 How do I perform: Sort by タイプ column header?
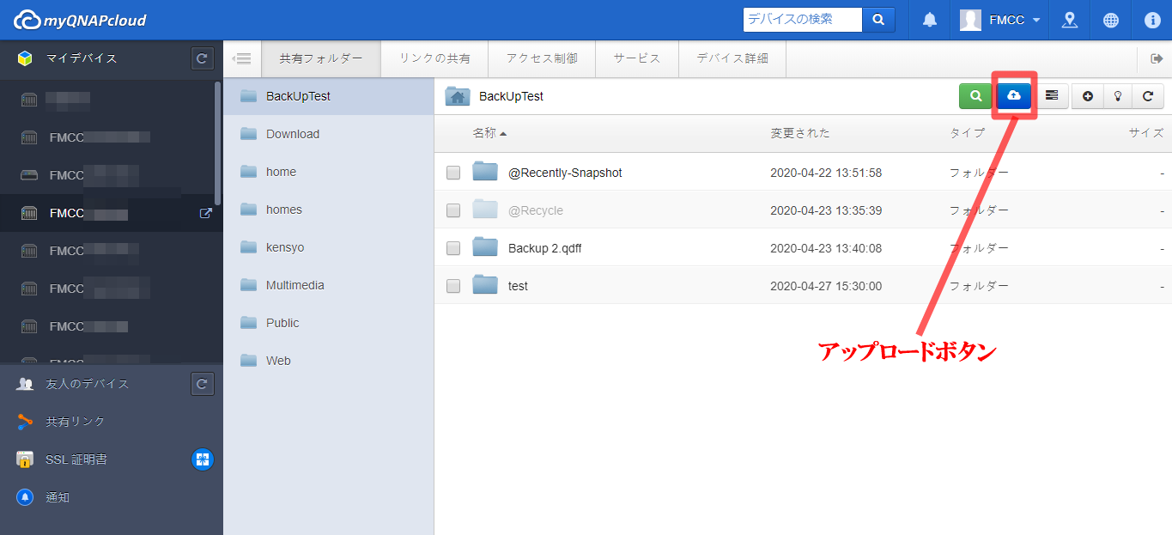[x=967, y=133]
